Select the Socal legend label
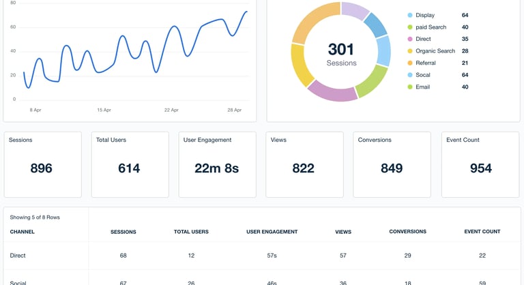The image size is (524, 285). 423,75
